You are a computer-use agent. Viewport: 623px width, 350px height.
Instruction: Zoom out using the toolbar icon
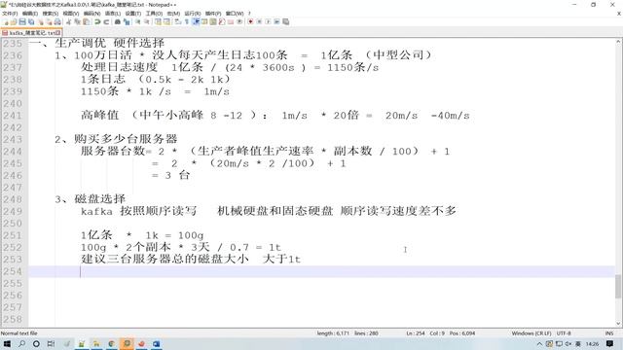(x=147, y=21)
